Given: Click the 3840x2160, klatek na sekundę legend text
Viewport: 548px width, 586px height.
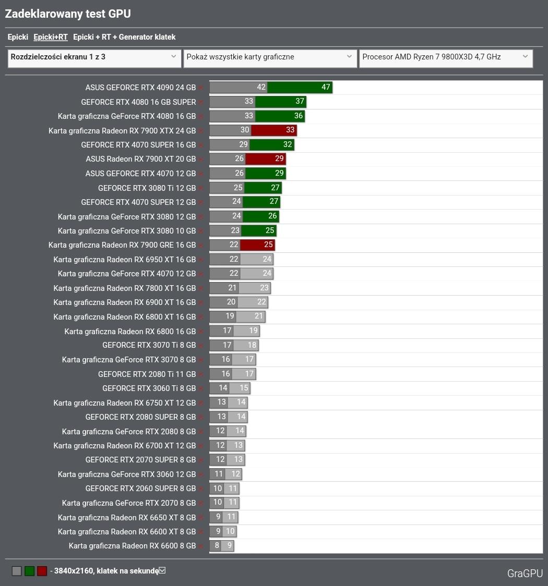Looking at the screenshot, I should tap(106, 571).
